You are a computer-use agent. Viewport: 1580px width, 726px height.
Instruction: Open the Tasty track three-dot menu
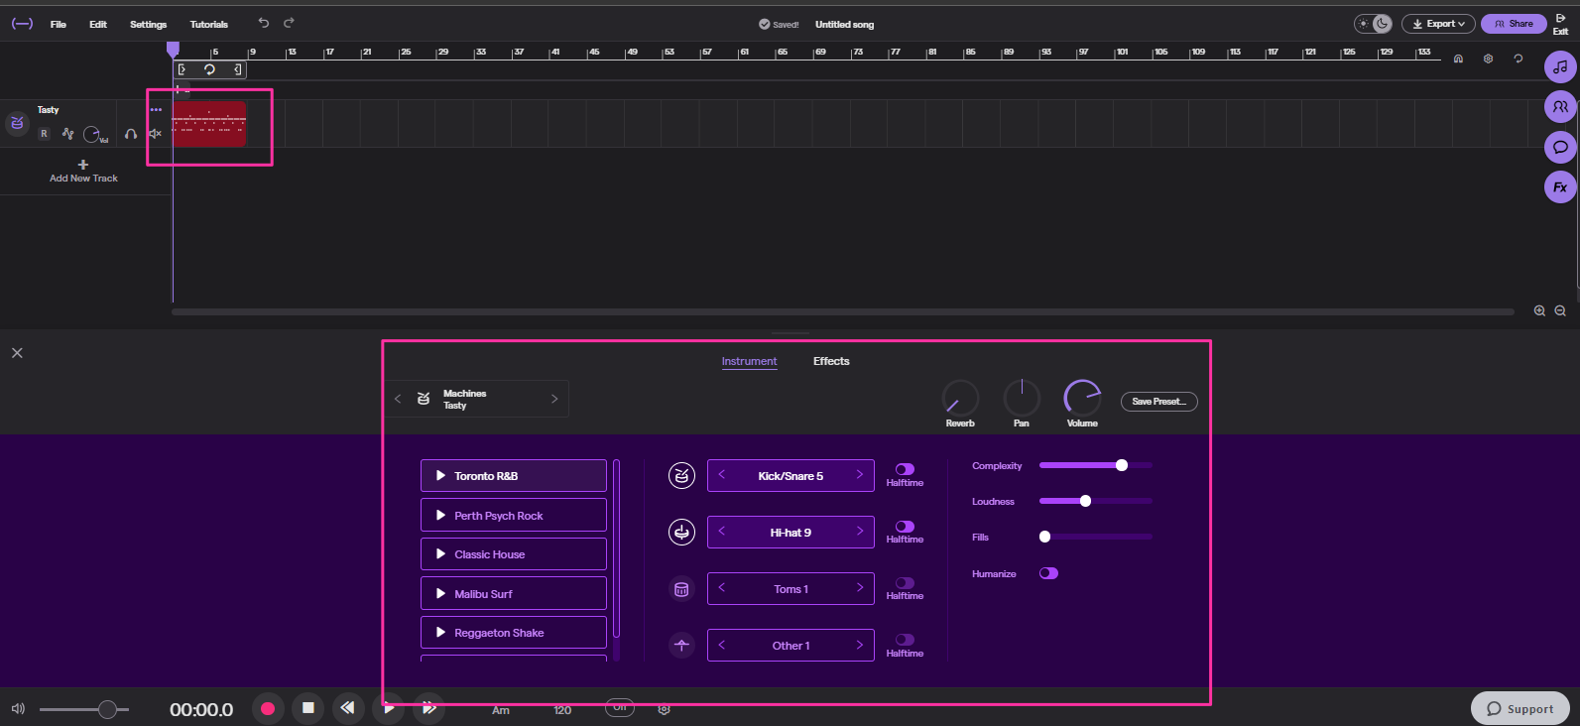click(x=156, y=110)
